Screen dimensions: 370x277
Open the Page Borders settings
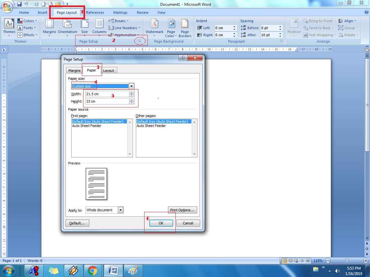tap(185, 28)
